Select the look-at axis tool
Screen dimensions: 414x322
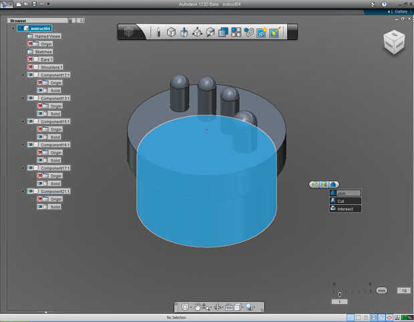click(x=218, y=307)
